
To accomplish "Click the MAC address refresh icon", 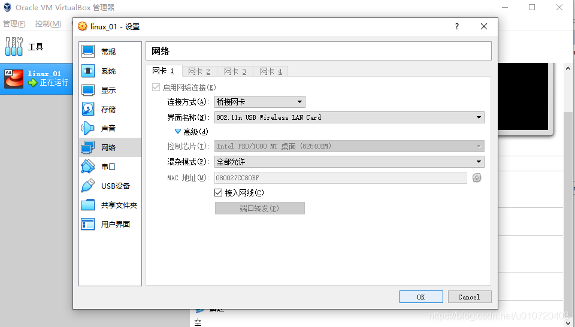I will pyautogui.click(x=477, y=178).
